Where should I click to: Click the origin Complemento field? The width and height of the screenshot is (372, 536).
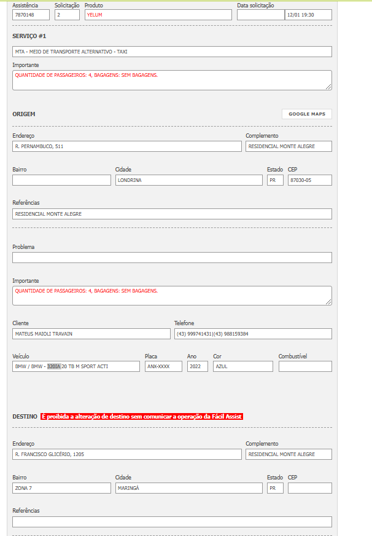[289, 146]
